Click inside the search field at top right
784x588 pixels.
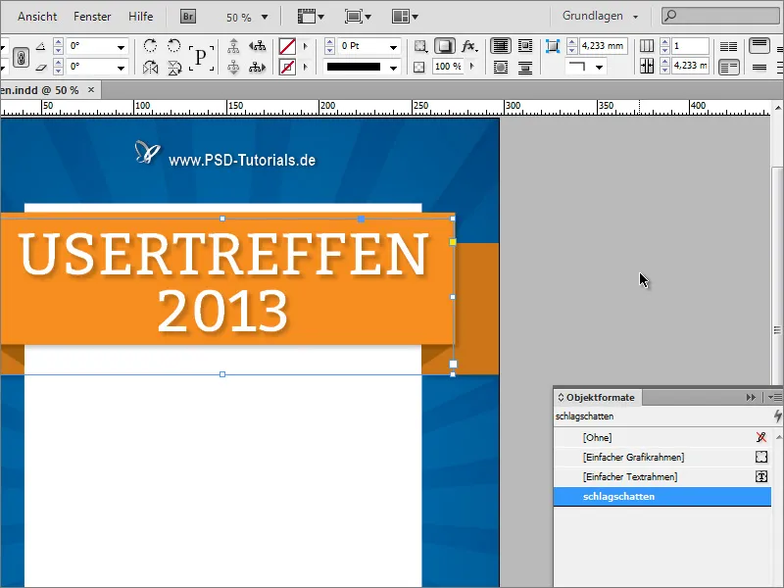pos(715,16)
